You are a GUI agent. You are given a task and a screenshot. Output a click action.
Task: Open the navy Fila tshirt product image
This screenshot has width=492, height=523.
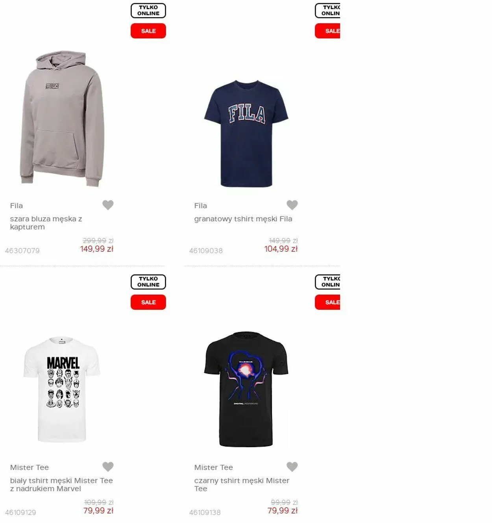[x=246, y=133]
